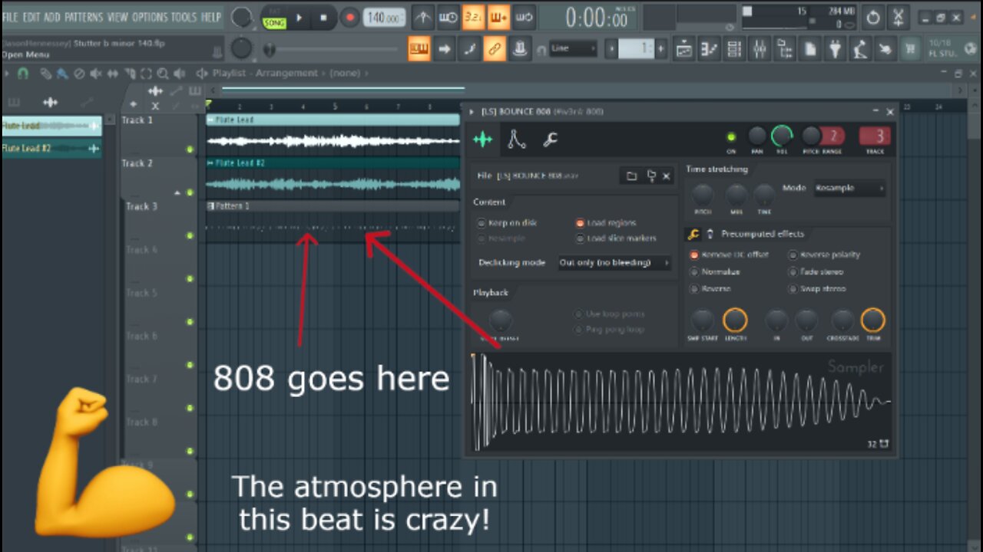Enable Reverse option
Image resolution: width=983 pixels, height=552 pixels.
click(x=710, y=289)
